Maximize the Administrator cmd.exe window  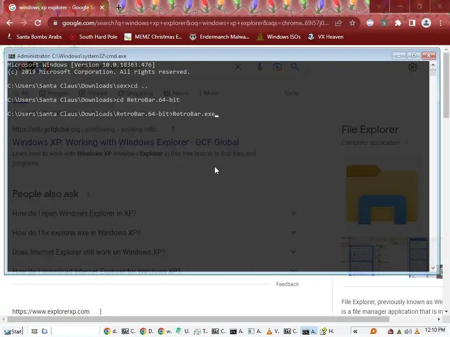coord(414,56)
